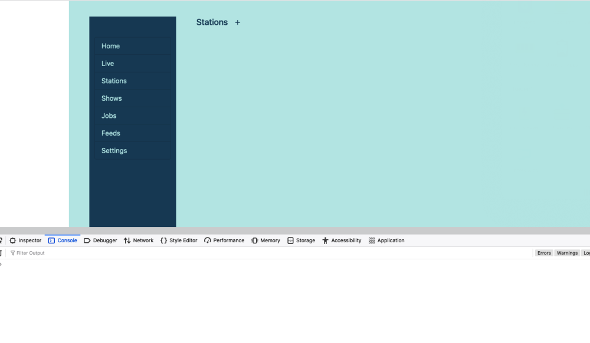Image resolution: width=590 pixels, height=343 pixels.
Task: Switch to the Inspector devtools tab
Action: [25, 240]
